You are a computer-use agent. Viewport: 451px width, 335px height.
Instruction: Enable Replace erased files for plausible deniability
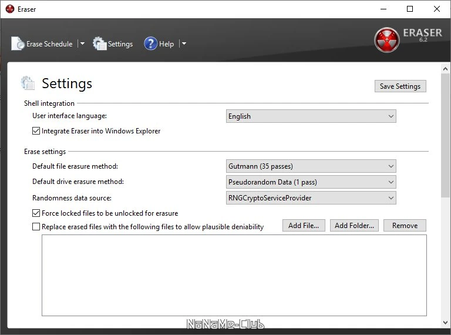click(x=36, y=227)
